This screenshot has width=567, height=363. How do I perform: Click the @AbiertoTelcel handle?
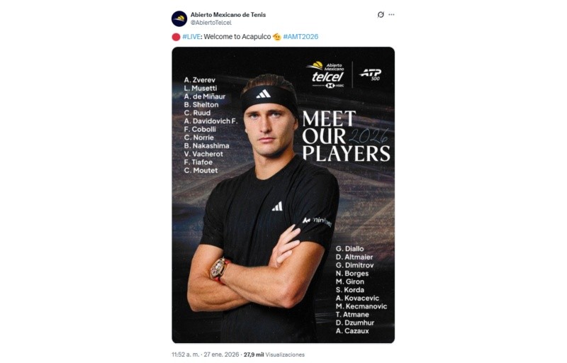tap(211, 23)
